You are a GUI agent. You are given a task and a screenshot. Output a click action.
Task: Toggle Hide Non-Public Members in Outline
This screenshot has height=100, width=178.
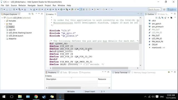(168, 18)
